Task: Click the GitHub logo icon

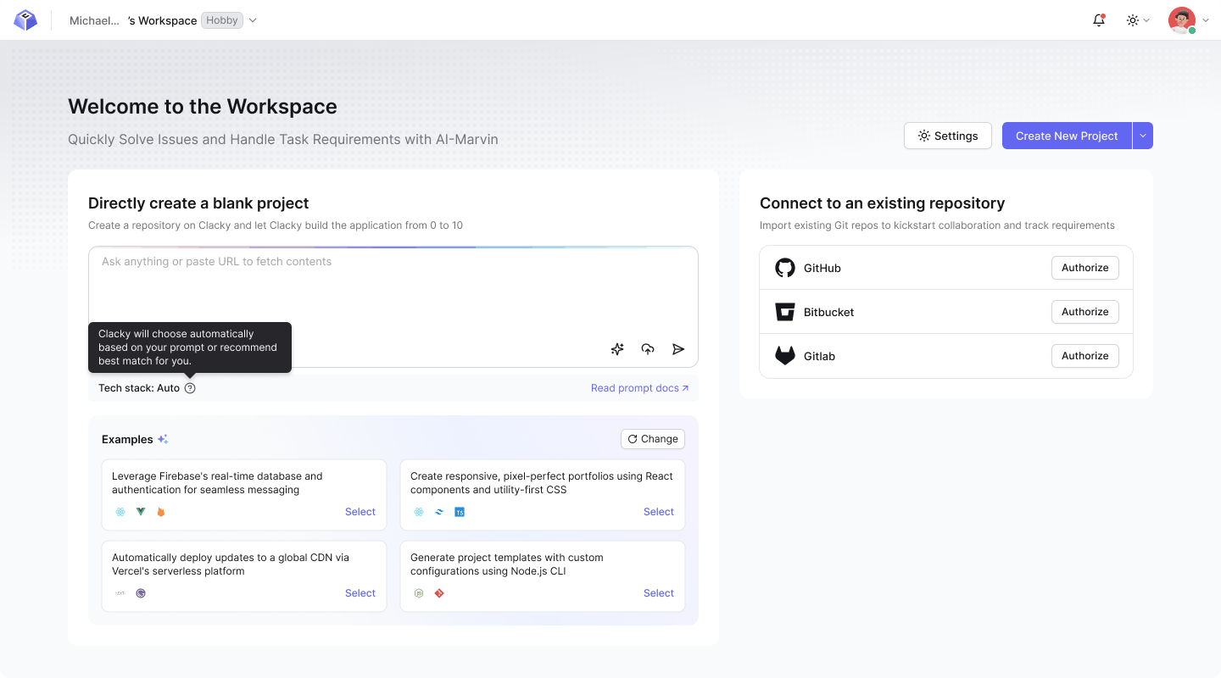Action: [x=785, y=268]
